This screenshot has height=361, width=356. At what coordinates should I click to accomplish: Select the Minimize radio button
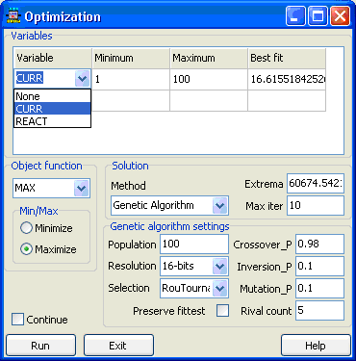pyautogui.click(x=26, y=228)
